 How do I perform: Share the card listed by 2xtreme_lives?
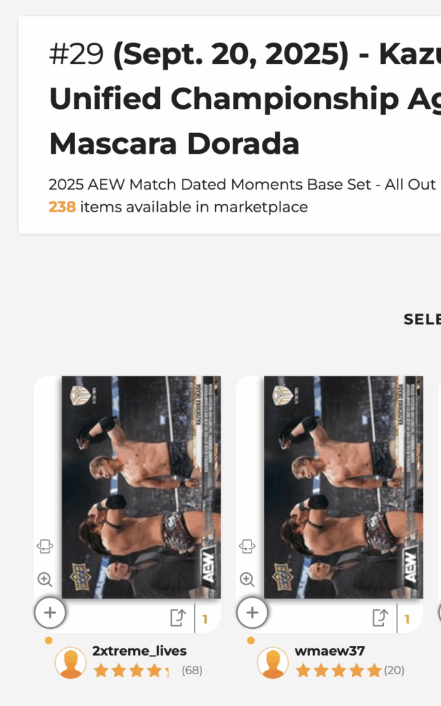[178, 618]
